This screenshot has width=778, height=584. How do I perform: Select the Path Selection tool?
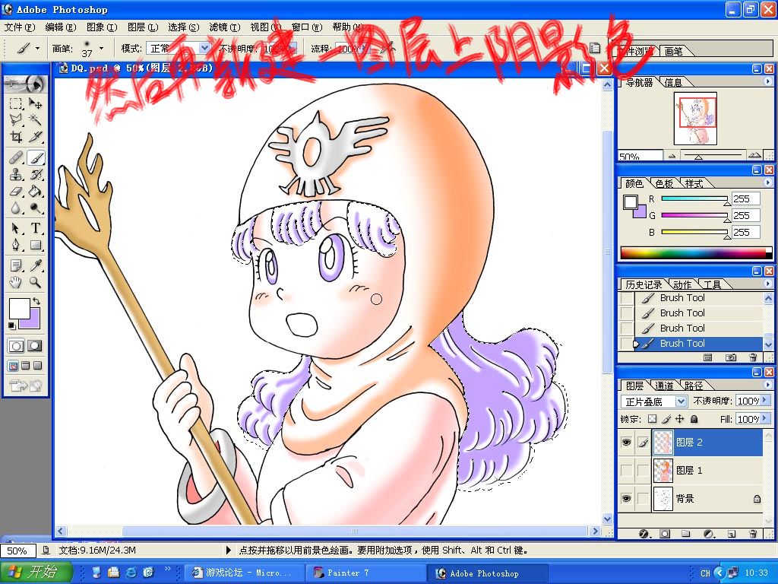click(x=16, y=228)
